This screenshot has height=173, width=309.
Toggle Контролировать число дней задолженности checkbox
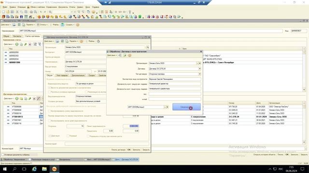click(x=49, y=121)
